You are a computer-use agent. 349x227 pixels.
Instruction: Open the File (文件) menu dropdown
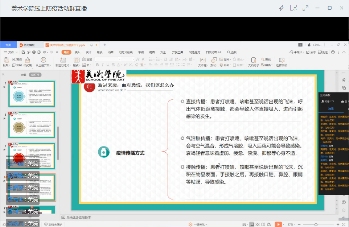[x=11, y=52]
